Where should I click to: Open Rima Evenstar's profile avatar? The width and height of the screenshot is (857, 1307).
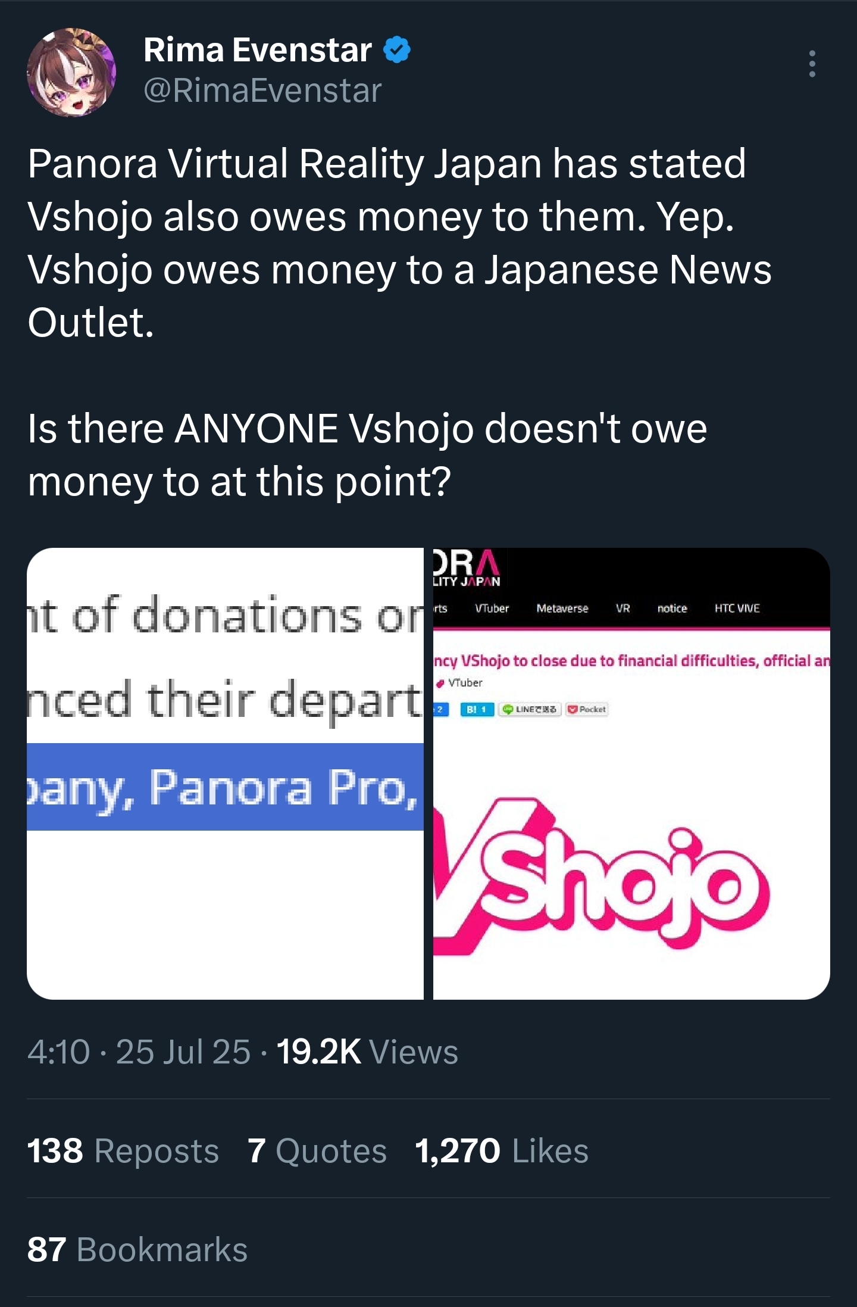point(71,72)
